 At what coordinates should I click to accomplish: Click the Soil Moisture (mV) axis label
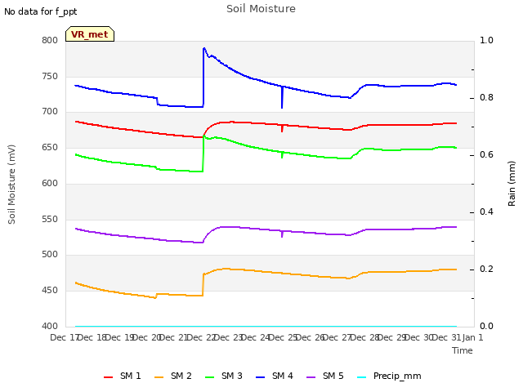pyautogui.click(x=11, y=185)
